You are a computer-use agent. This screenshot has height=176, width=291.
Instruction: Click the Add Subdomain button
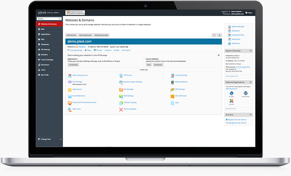[x=85, y=35]
